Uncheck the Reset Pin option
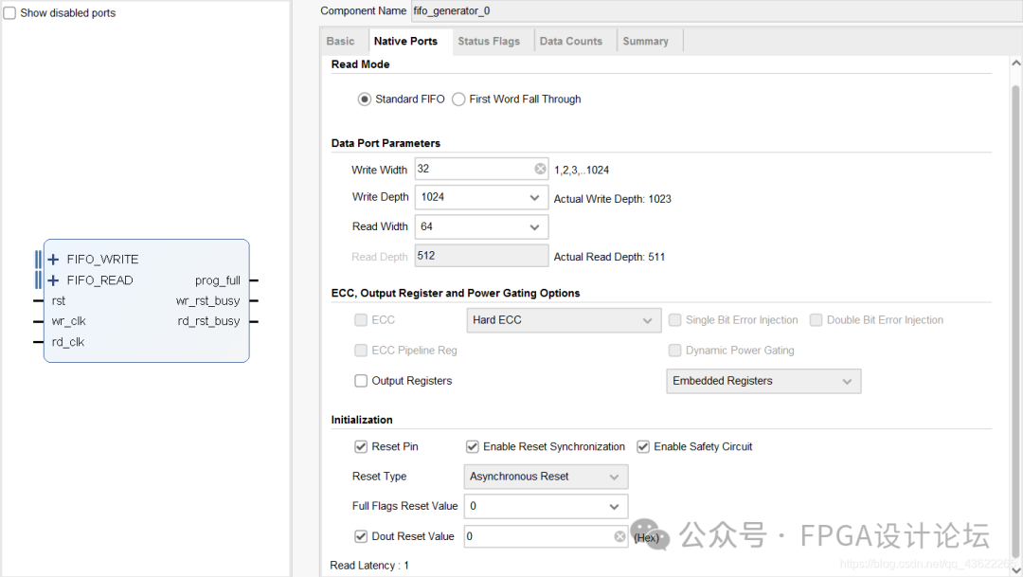The width and height of the screenshot is (1023, 577). click(361, 447)
